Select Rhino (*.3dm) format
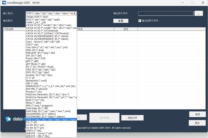 [x=51, y=103]
